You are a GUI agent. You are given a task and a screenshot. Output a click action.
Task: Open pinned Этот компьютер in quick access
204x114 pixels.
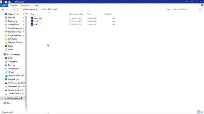point(14,32)
